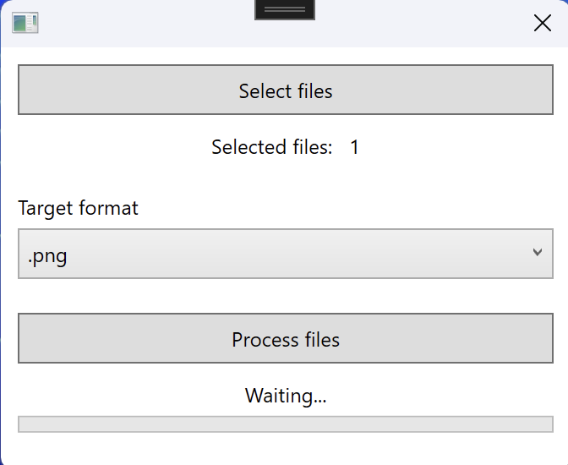
Task: Open the Target format combo box
Action: pyautogui.click(x=286, y=254)
